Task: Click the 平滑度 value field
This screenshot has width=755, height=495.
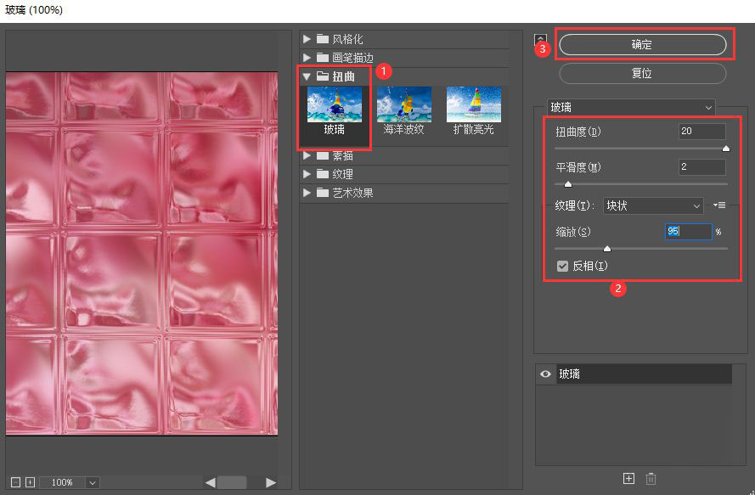Action: point(702,167)
